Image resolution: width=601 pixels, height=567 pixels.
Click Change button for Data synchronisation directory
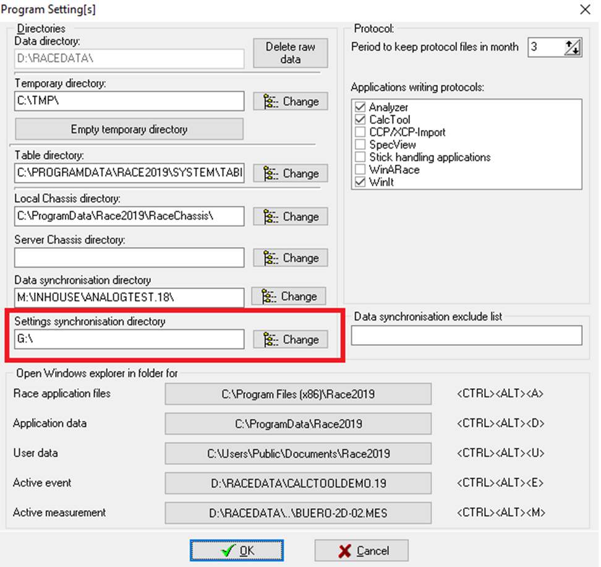click(x=289, y=296)
